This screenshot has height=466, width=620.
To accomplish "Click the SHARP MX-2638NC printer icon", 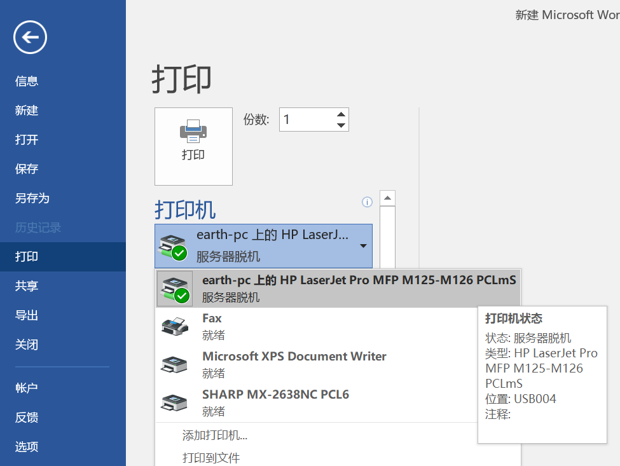I will (x=174, y=402).
